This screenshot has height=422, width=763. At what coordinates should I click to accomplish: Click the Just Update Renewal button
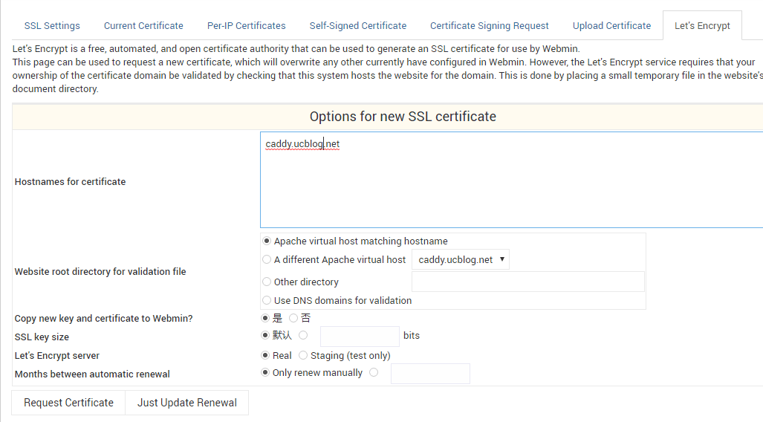tap(187, 403)
